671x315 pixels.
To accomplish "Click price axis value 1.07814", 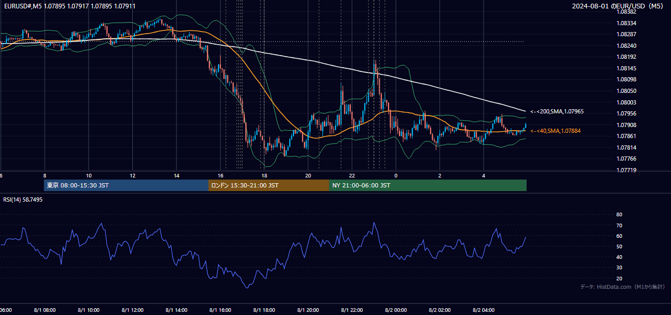I will (x=626, y=148).
